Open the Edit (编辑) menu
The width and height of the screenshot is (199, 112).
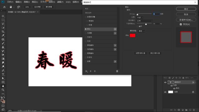click(19, 2)
